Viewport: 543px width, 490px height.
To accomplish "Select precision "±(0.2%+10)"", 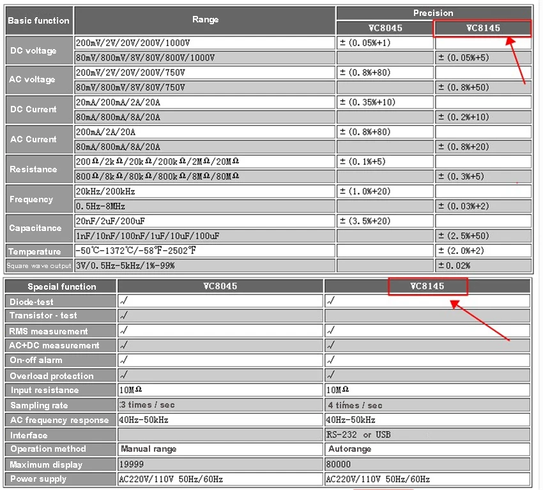I will (x=483, y=117).
